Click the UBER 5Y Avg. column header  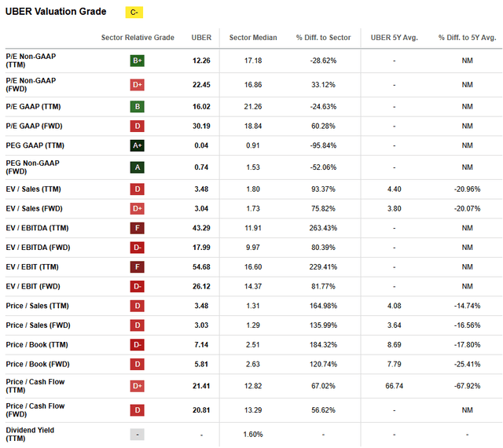click(395, 38)
